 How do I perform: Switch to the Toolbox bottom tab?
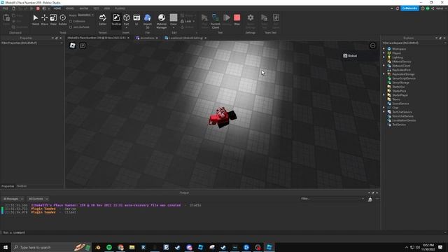(x=22, y=186)
